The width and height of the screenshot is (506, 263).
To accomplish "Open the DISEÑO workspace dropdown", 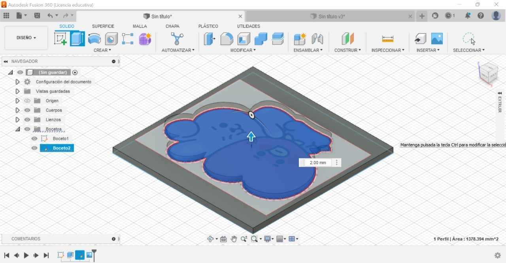I will click(x=26, y=38).
